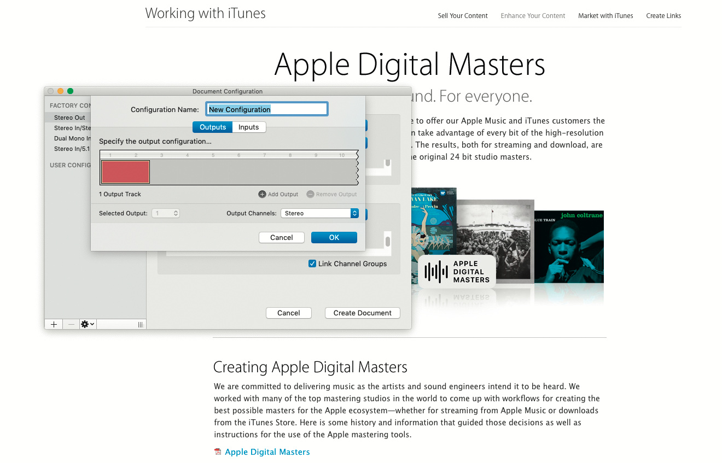
Task: Click the sidebar resize grip icon
Action: (141, 325)
